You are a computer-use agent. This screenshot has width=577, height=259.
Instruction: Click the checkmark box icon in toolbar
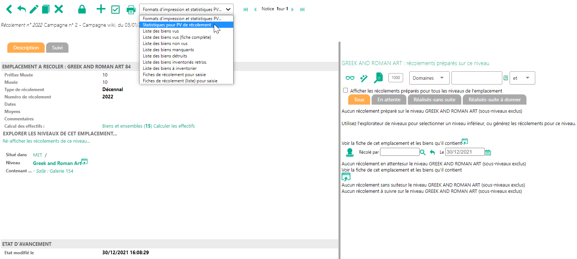click(x=115, y=10)
